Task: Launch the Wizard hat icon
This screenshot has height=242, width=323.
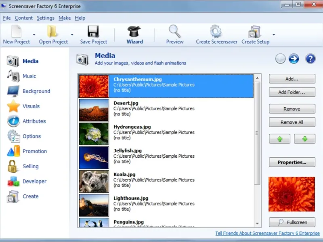Action: tap(134, 31)
